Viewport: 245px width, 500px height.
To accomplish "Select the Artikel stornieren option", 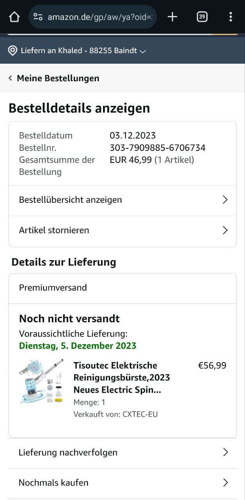I will [123, 230].
